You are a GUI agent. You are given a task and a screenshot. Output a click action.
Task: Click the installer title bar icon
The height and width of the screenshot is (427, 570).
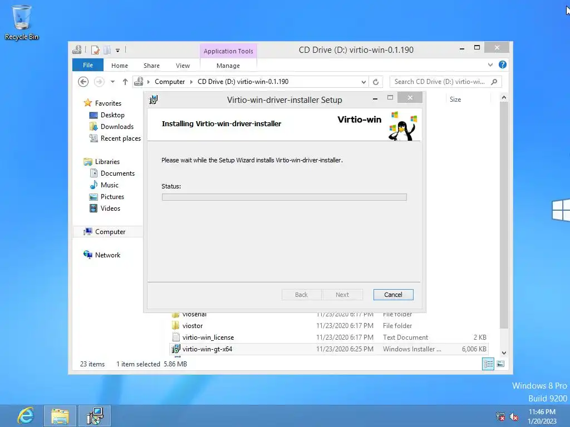(x=154, y=99)
